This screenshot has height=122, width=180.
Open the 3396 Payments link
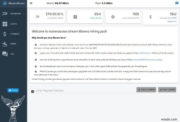coord(172,20)
